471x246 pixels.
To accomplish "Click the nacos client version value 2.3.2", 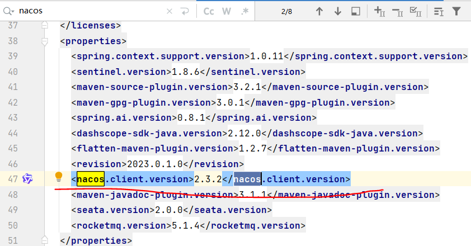I will click(x=208, y=179).
